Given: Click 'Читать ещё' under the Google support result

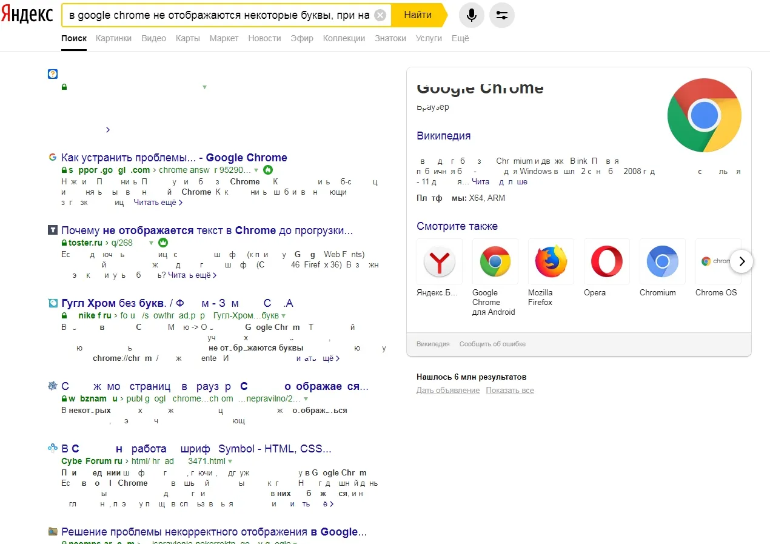Looking at the screenshot, I should click(x=158, y=203).
